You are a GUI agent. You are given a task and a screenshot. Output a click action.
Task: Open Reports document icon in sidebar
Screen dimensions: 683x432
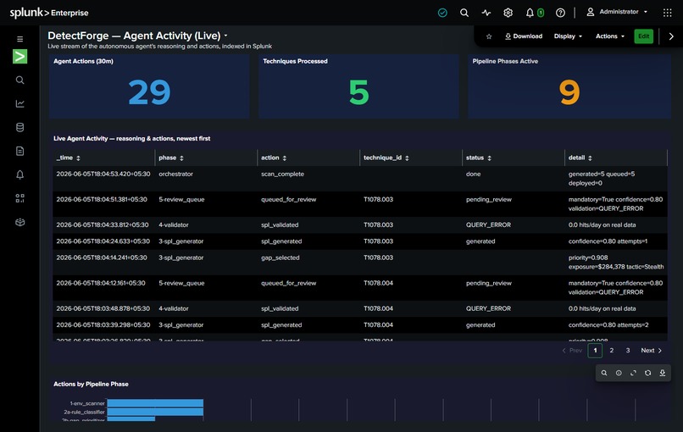coord(20,151)
